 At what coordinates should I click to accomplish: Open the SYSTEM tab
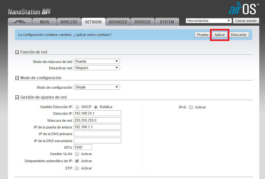[x=167, y=22]
